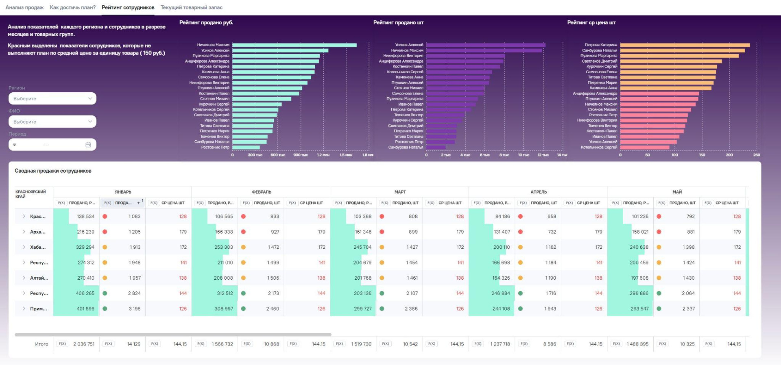Click F(X) badge next to total 1 488 395

point(616,344)
